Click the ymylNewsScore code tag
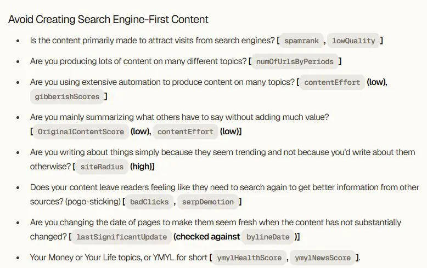Screen dimensions: 427x268 pyautogui.click(x=323, y=258)
